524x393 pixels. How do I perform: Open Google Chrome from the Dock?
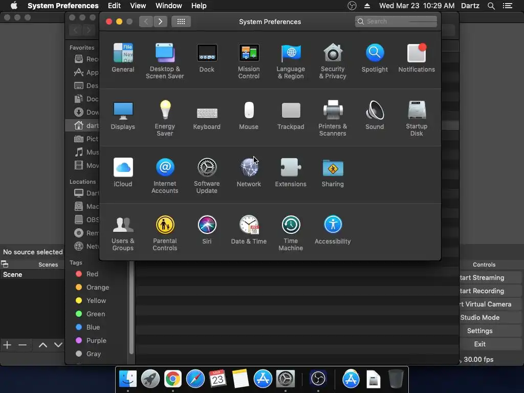point(173,379)
